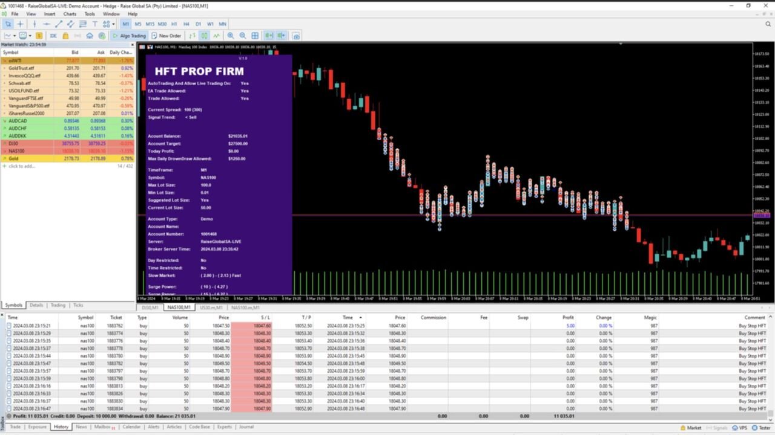Select history row with ticket 1883762
The width and height of the screenshot is (775, 435).
pos(387,326)
